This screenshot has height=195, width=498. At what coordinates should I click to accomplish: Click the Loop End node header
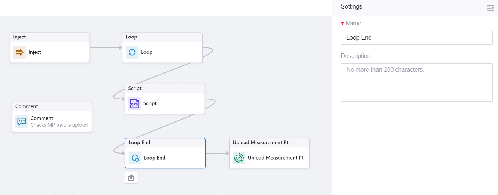pyautogui.click(x=165, y=143)
